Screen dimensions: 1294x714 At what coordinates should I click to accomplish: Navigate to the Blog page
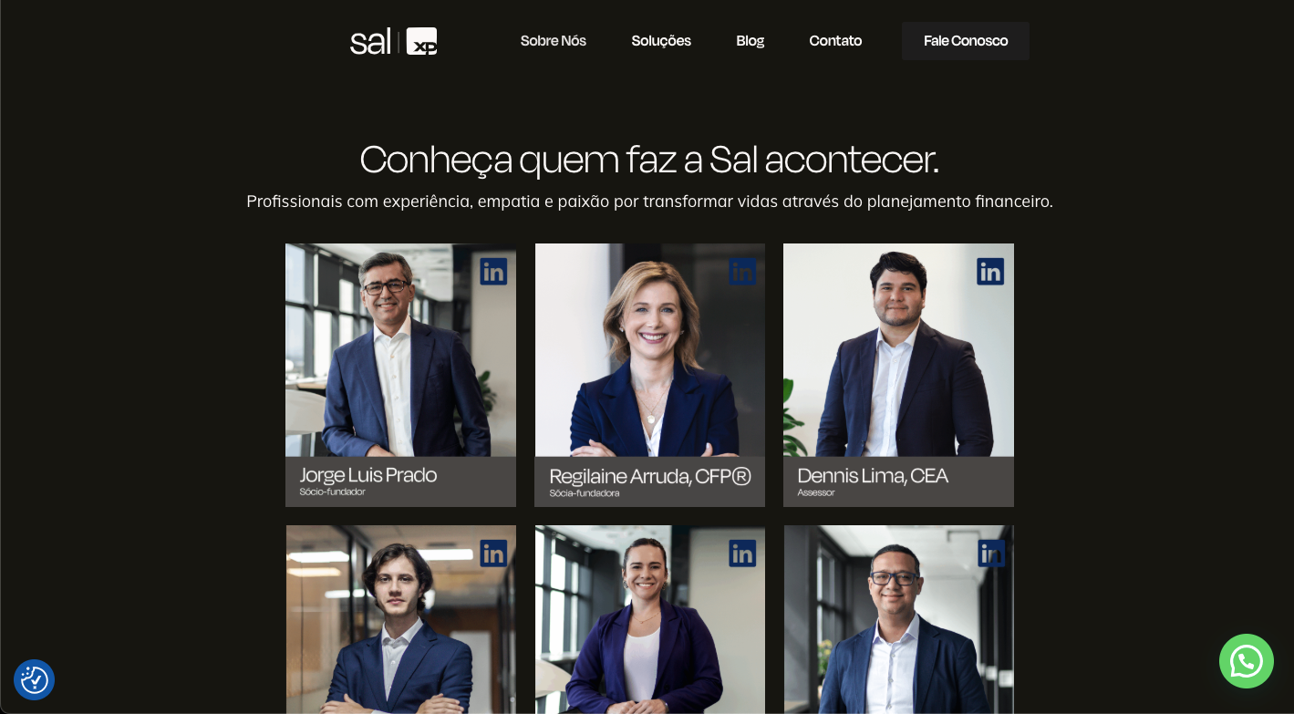751,41
